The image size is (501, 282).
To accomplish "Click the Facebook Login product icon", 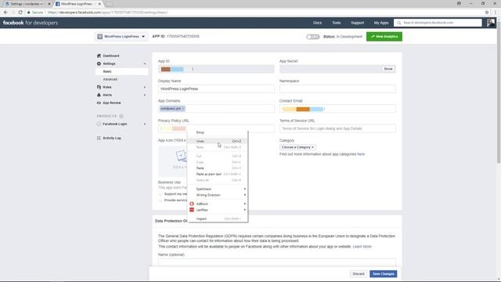I will pyautogui.click(x=99, y=124).
